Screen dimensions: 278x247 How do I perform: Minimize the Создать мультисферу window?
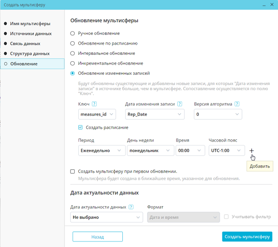(264, 5)
